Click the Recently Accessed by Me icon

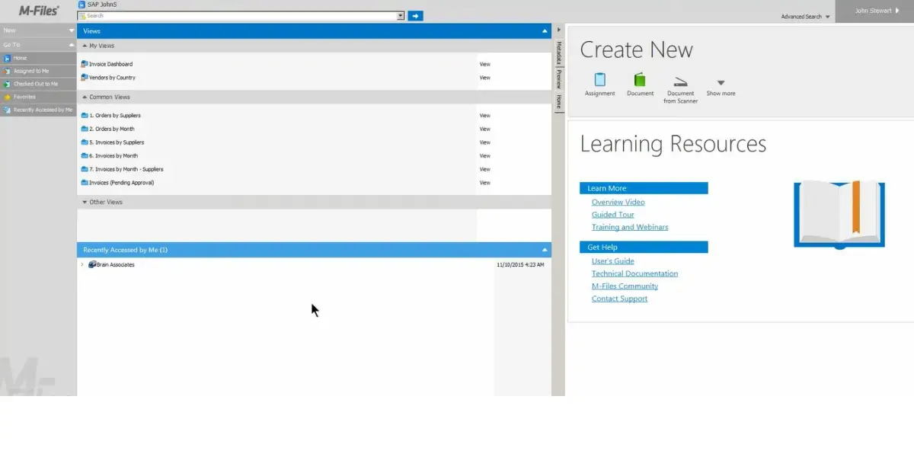coord(8,110)
